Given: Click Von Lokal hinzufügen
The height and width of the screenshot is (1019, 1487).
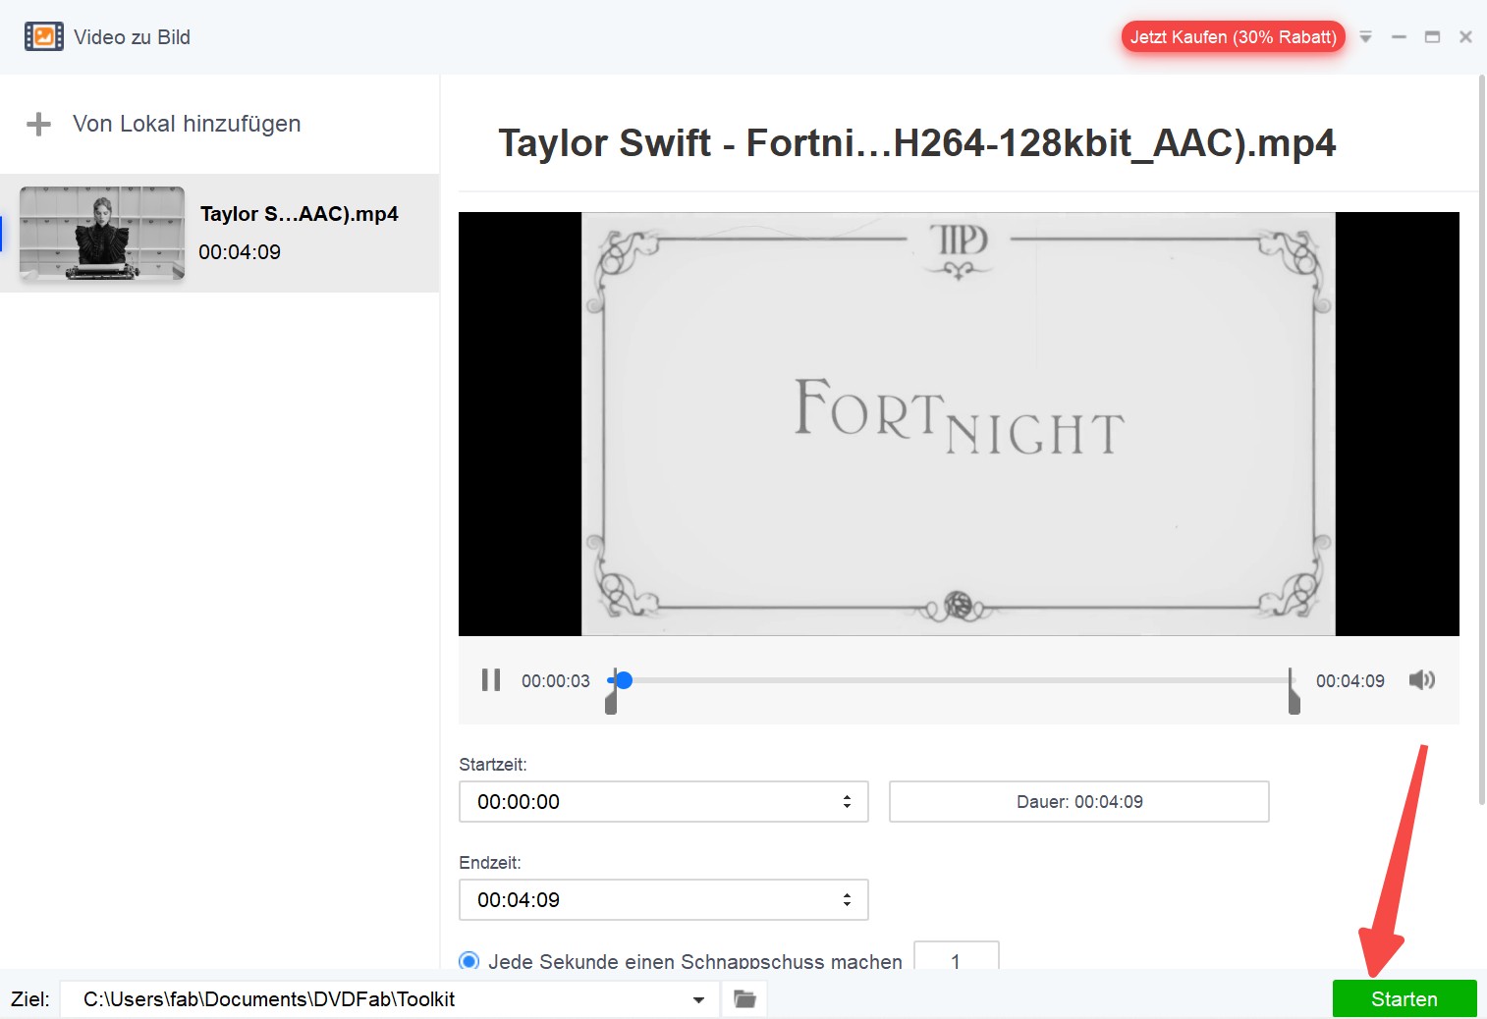Looking at the screenshot, I should (187, 124).
